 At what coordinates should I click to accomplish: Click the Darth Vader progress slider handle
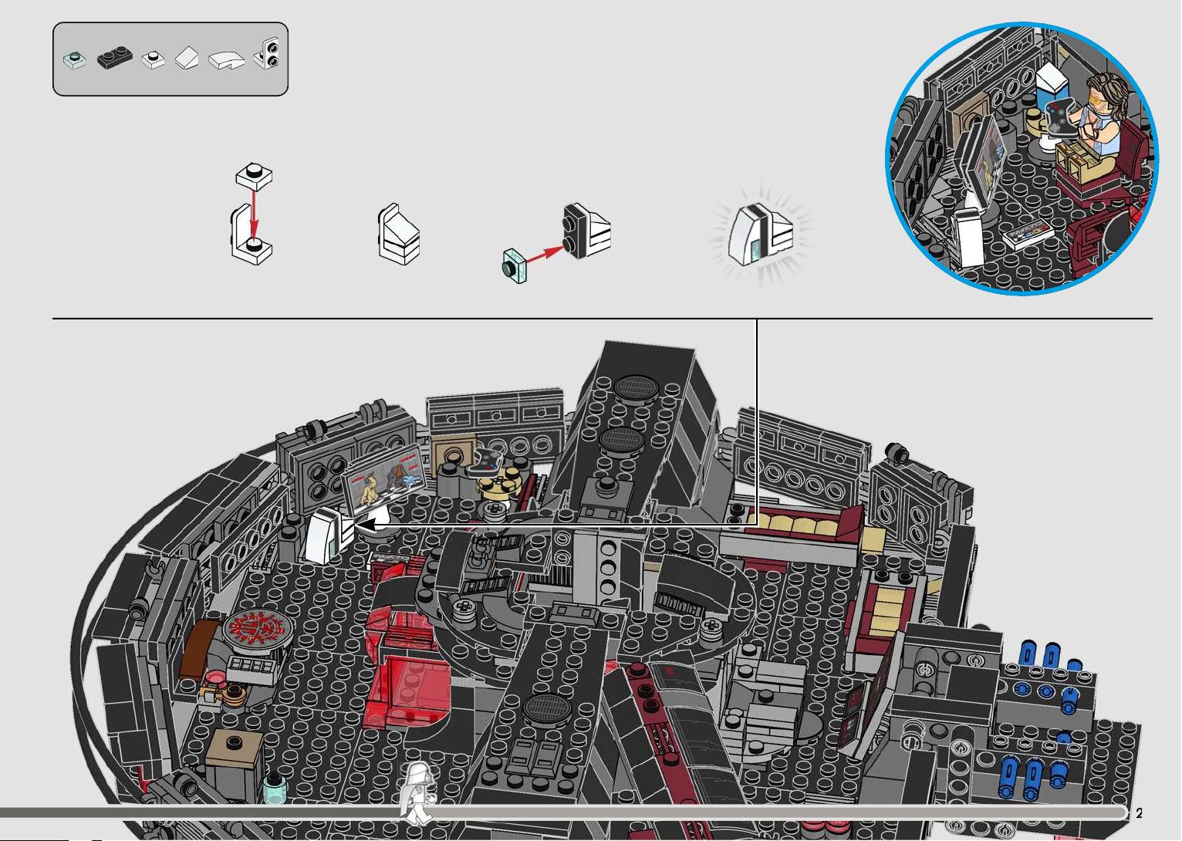click(x=417, y=793)
